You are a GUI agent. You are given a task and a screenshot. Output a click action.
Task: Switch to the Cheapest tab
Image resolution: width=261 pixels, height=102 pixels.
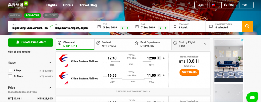pos(75,44)
